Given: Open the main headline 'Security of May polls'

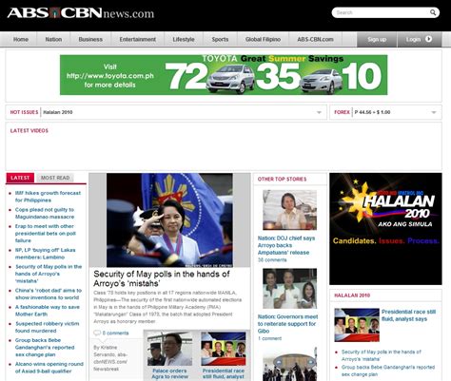Looking at the screenshot, I should coord(162,278).
